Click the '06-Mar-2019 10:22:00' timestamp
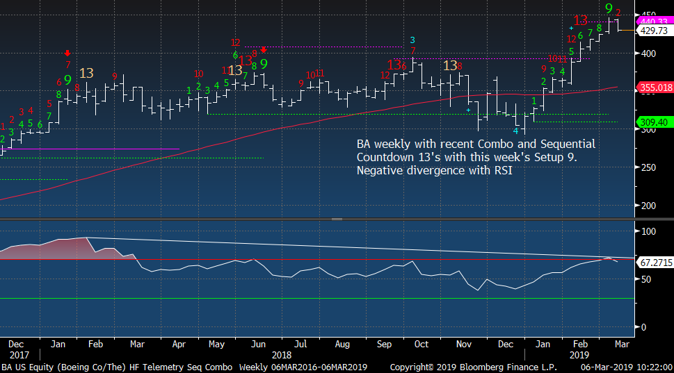The image size is (674, 373). point(626,367)
